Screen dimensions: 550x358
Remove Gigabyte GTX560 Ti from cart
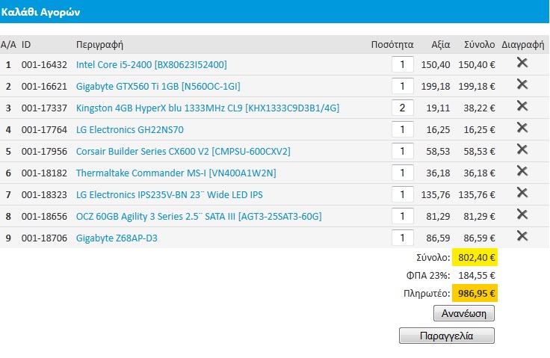pos(522,84)
